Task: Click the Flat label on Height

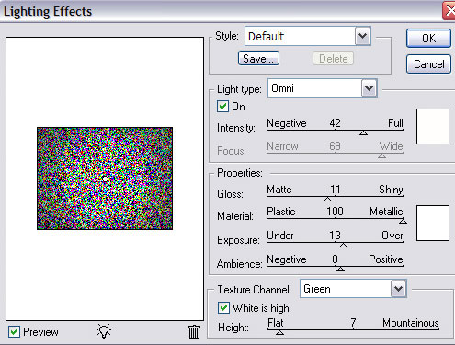Action: tap(276, 323)
